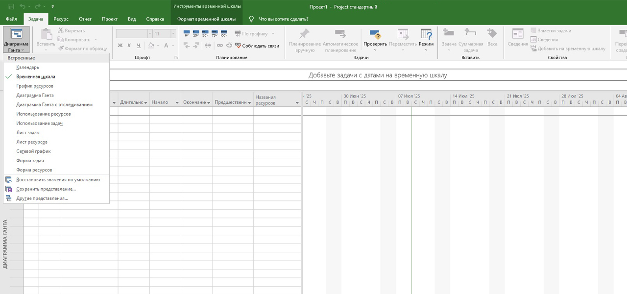Open the Customize Quick Access Toolbar arrow
Image resolution: width=627 pixels, height=294 pixels.
pyautogui.click(x=52, y=7)
